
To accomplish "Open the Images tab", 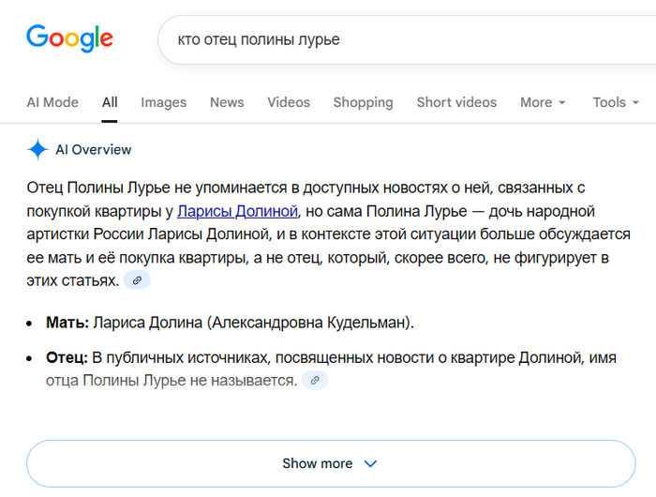I will (x=163, y=102).
